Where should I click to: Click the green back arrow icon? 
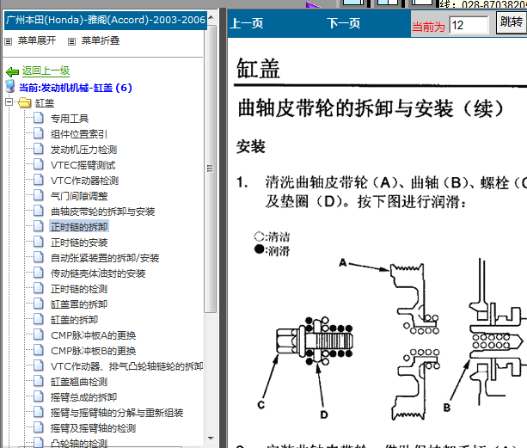pyautogui.click(x=12, y=71)
